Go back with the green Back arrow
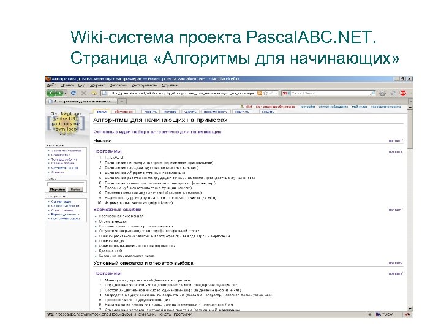The image size is (441, 331). pyautogui.click(x=51, y=93)
